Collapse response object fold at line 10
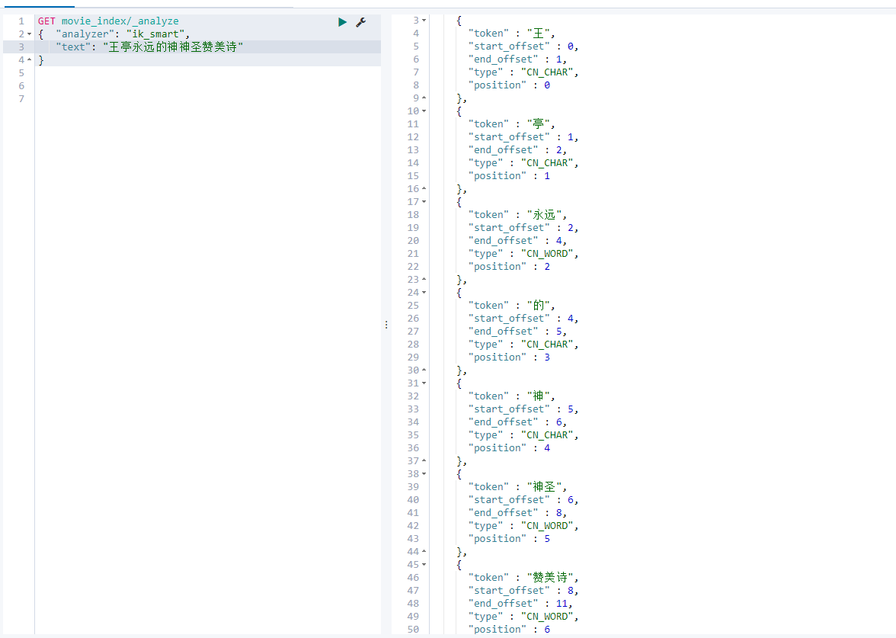896x638 pixels. [424, 111]
